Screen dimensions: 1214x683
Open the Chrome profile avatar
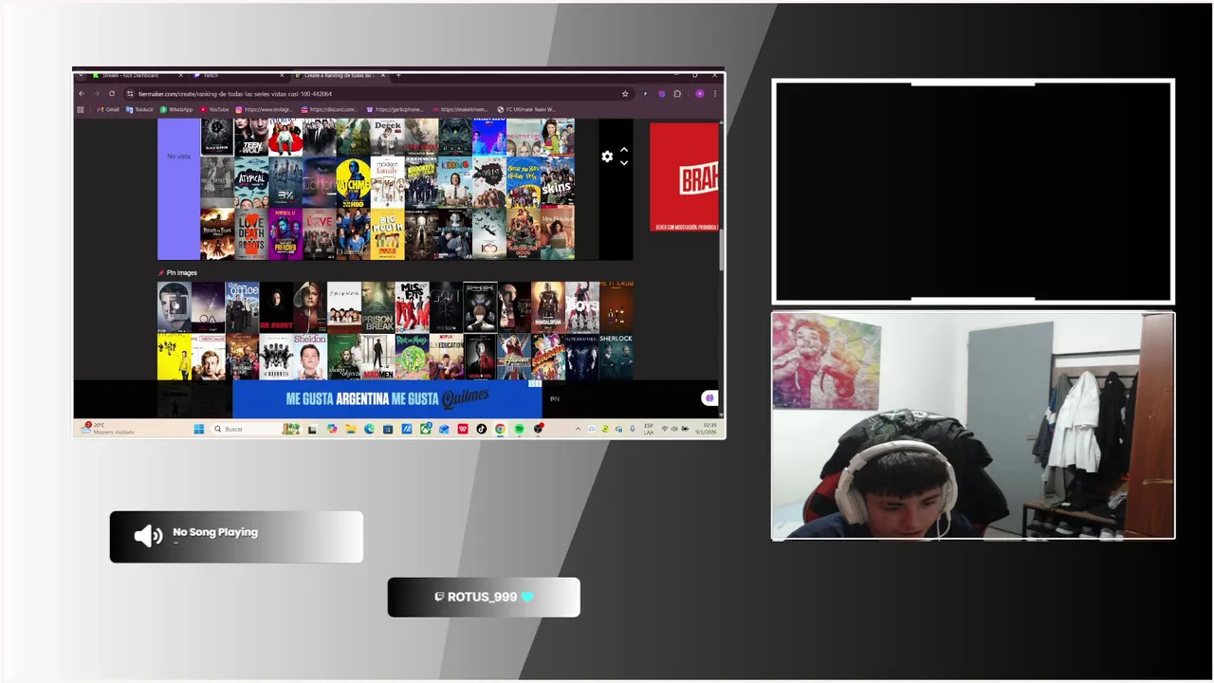pos(700,94)
